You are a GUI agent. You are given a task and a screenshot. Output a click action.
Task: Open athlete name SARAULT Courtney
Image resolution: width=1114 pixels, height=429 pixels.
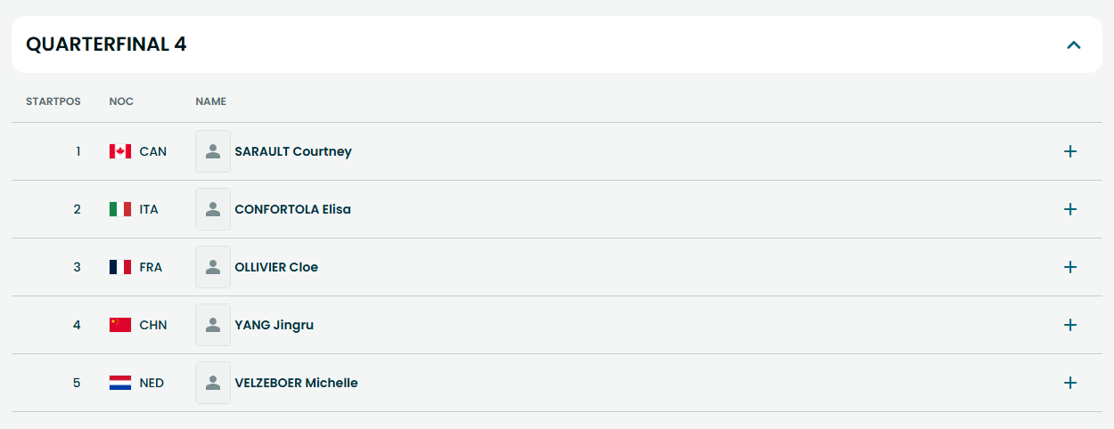pos(293,151)
